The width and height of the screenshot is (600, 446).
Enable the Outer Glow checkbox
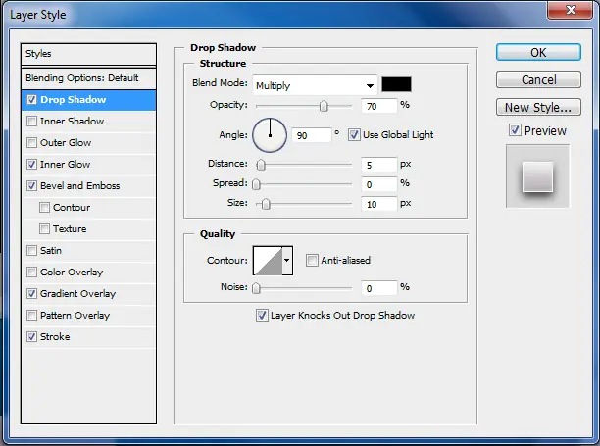click(31, 143)
